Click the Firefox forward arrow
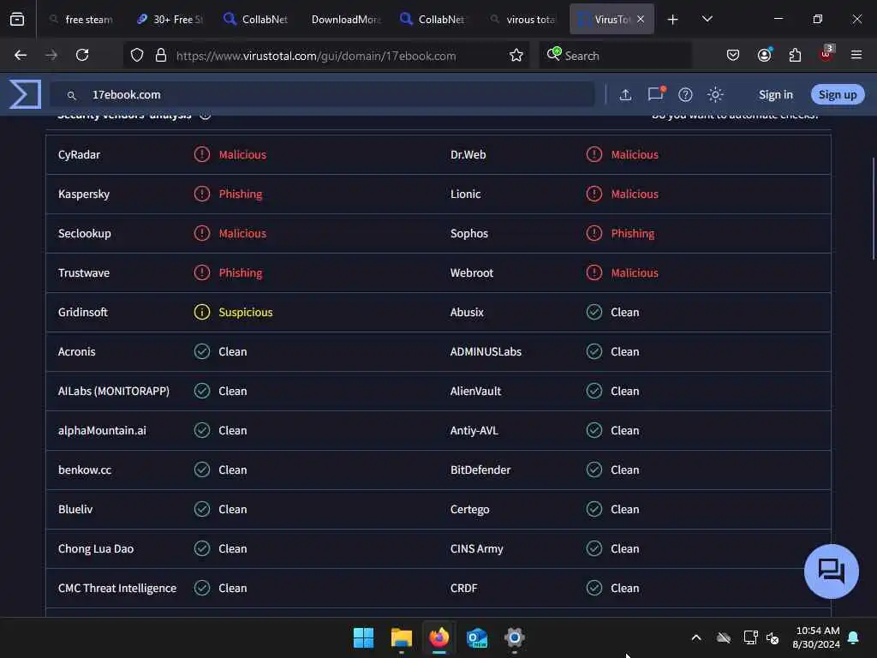 (51, 55)
